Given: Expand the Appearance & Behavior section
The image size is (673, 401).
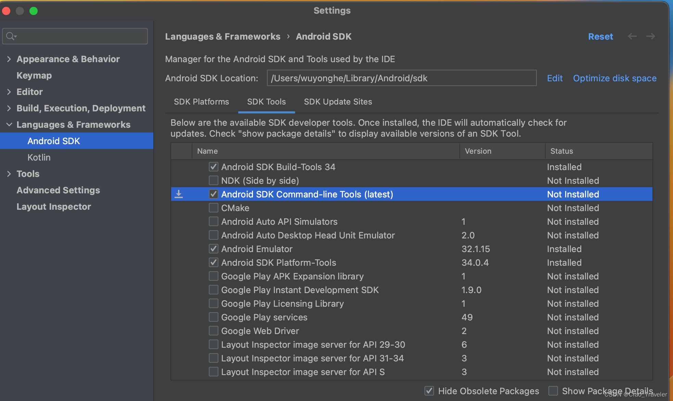Looking at the screenshot, I should (9, 59).
